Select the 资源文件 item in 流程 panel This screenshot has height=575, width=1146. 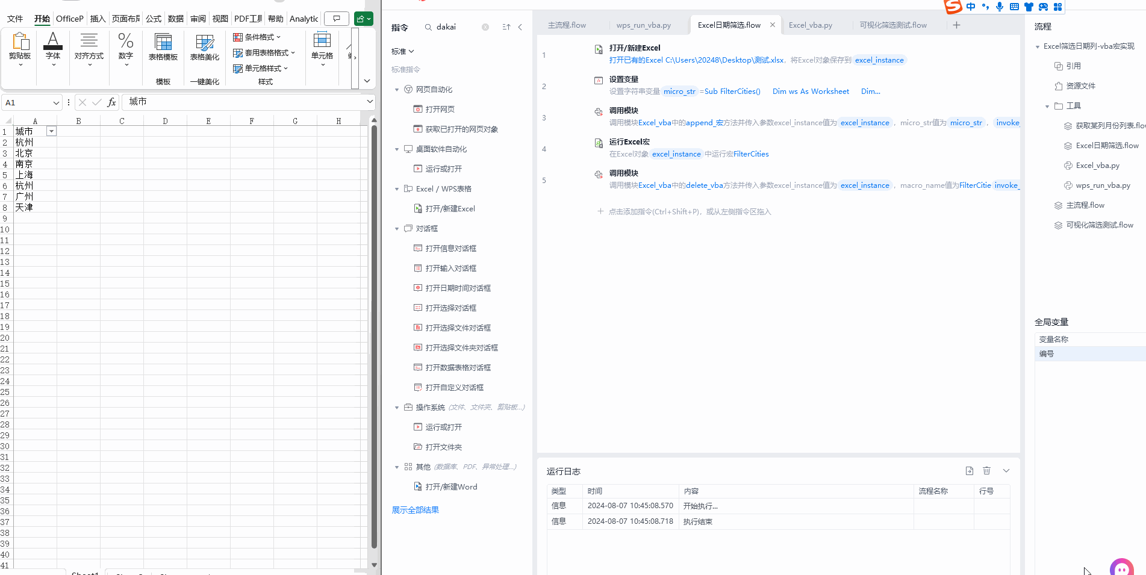click(x=1080, y=86)
